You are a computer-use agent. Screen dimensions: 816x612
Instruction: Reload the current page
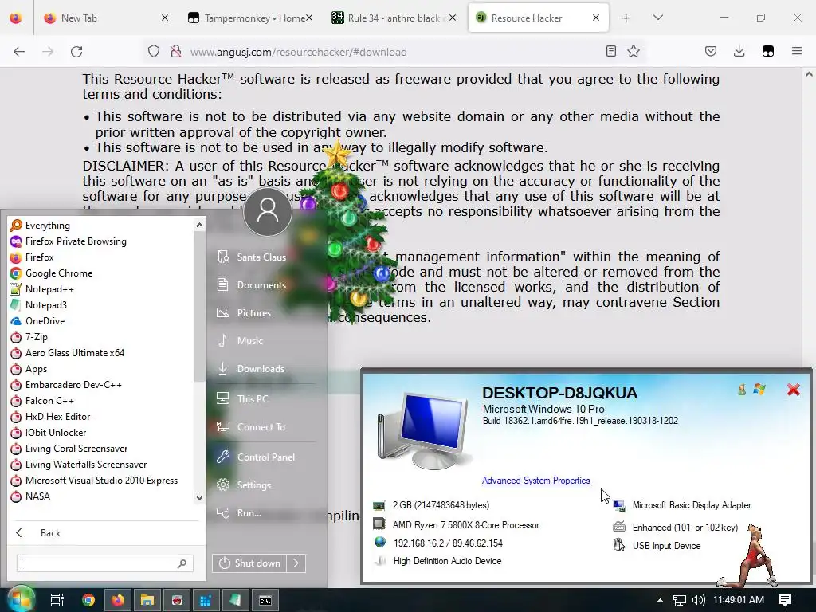pyautogui.click(x=76, y=52)
